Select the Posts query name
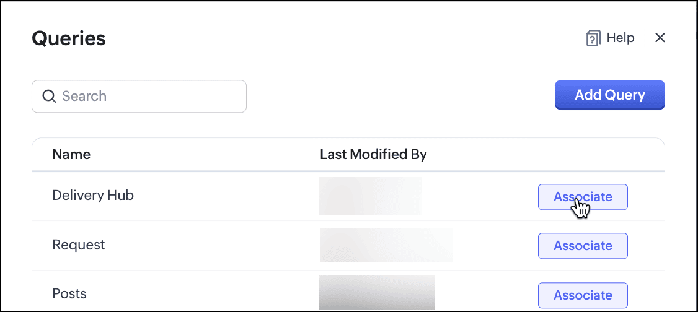 (x=69, y=294)
